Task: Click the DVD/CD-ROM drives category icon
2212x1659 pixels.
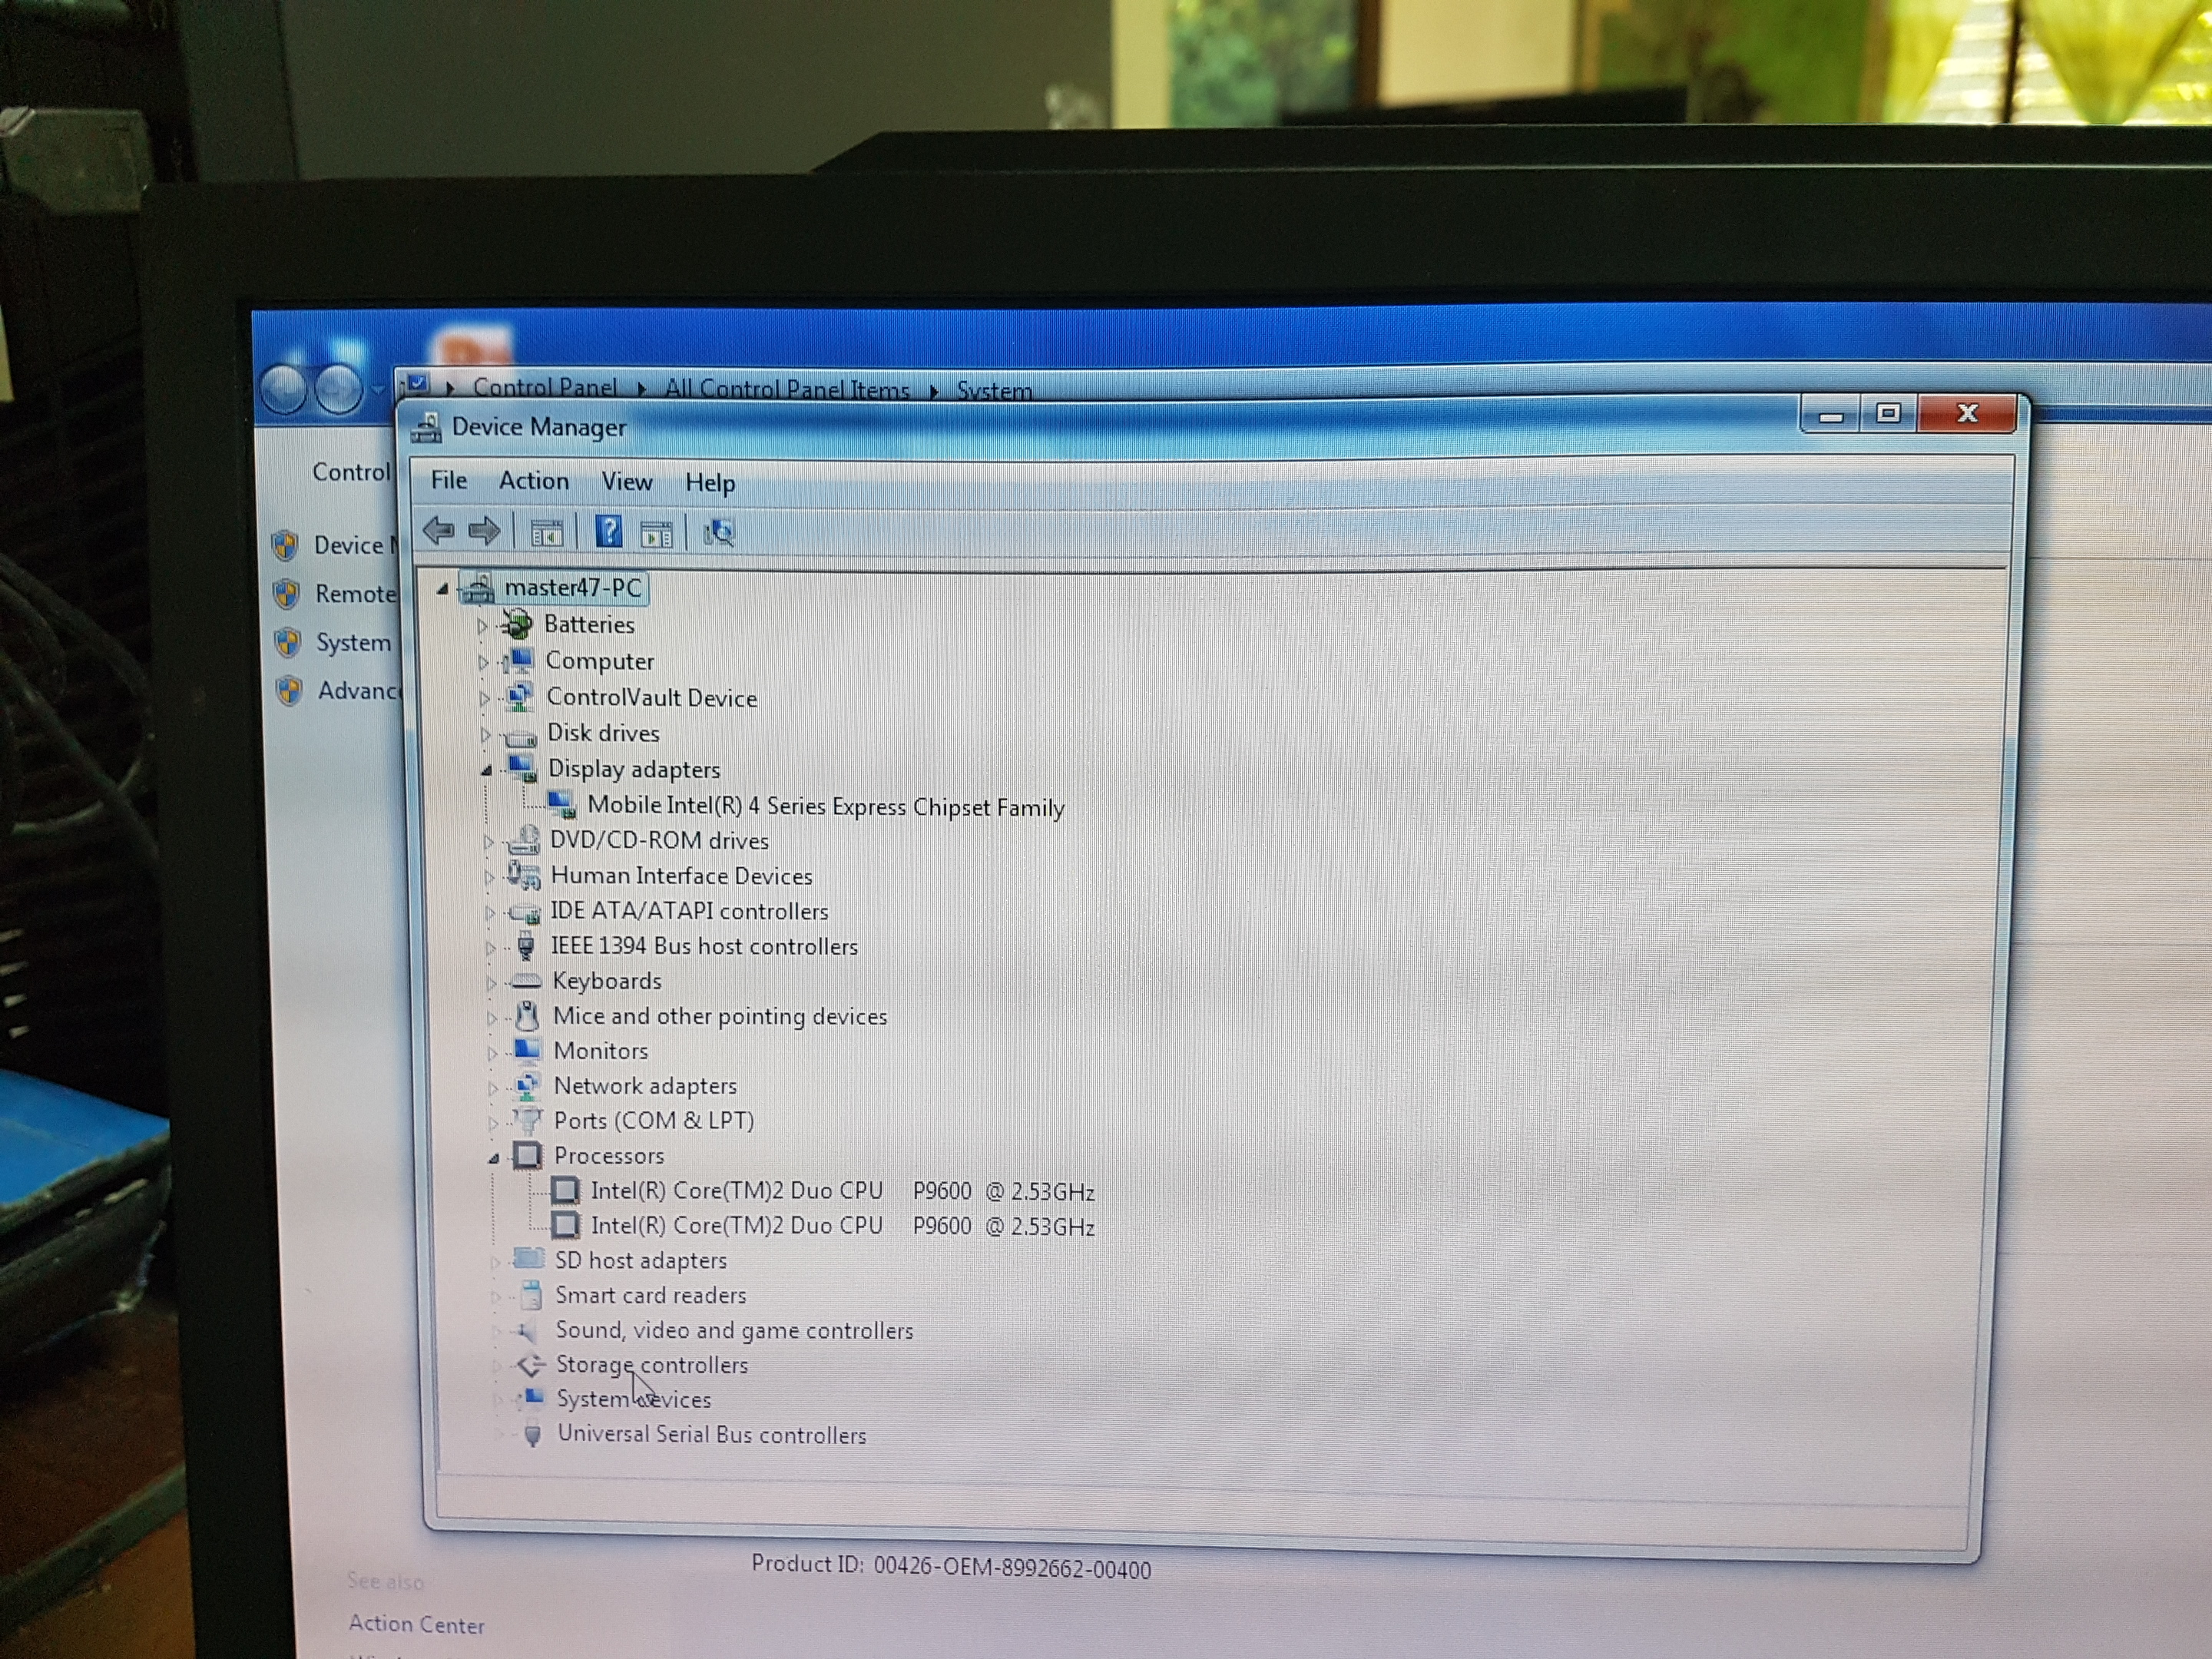Action: click(523, 841)
